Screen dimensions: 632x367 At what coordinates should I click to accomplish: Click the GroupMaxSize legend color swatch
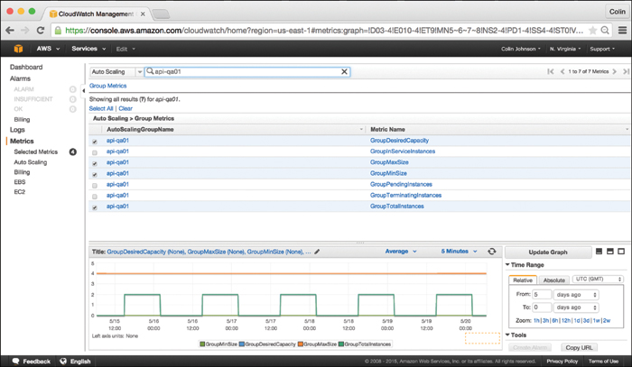pos(301,344)
